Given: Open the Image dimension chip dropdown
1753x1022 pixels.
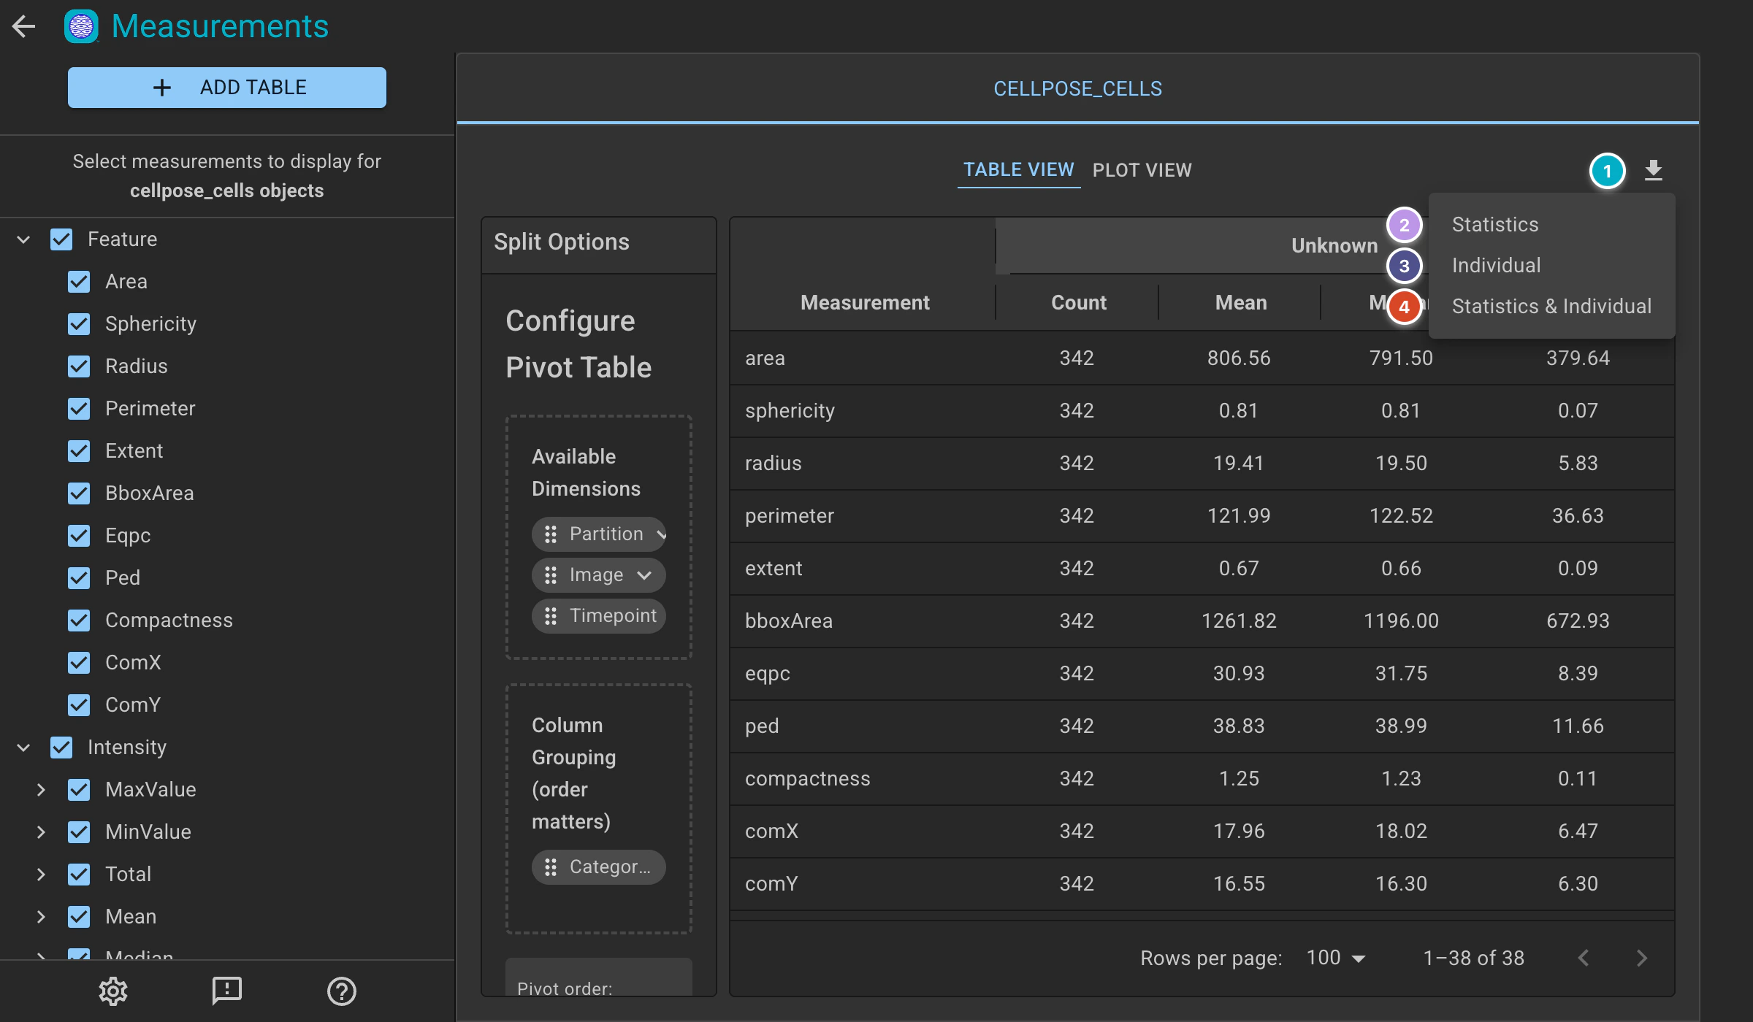Looking at the screenshot, I should pos(644,575).
